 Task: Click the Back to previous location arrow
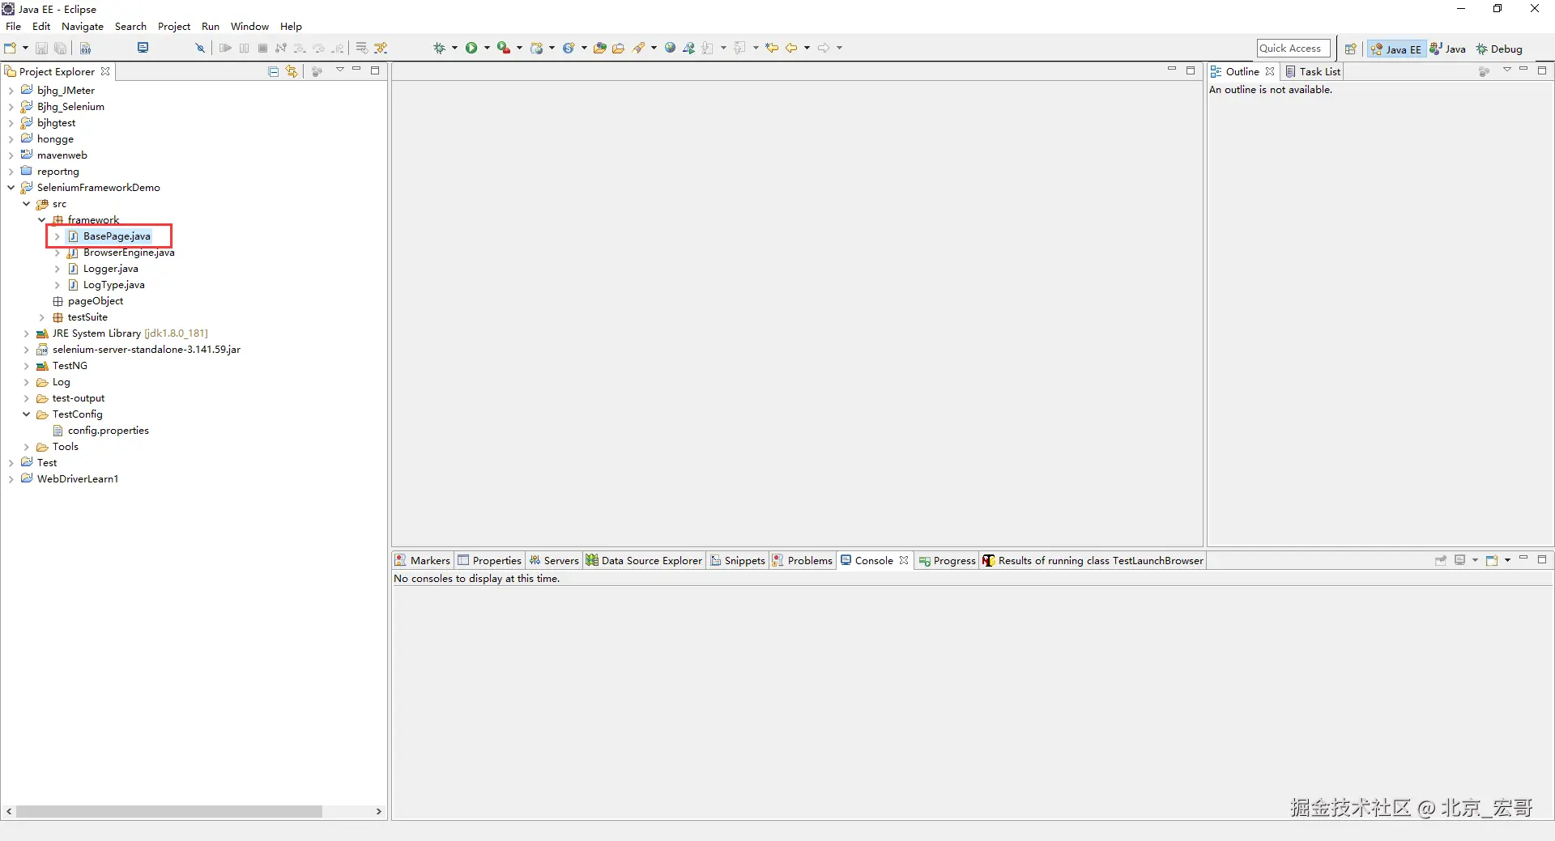tap(791, 48)
